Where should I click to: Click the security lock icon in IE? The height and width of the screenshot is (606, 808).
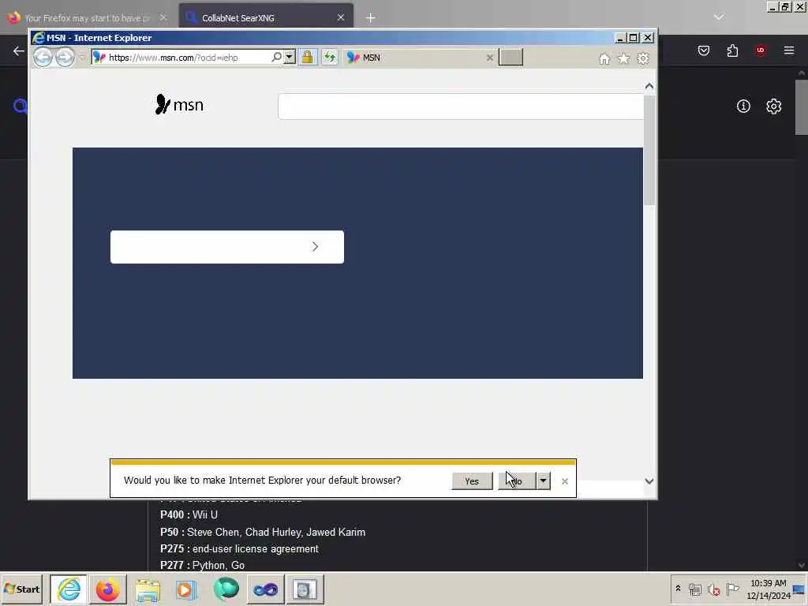pyautogui.click(x=307, y=57)
